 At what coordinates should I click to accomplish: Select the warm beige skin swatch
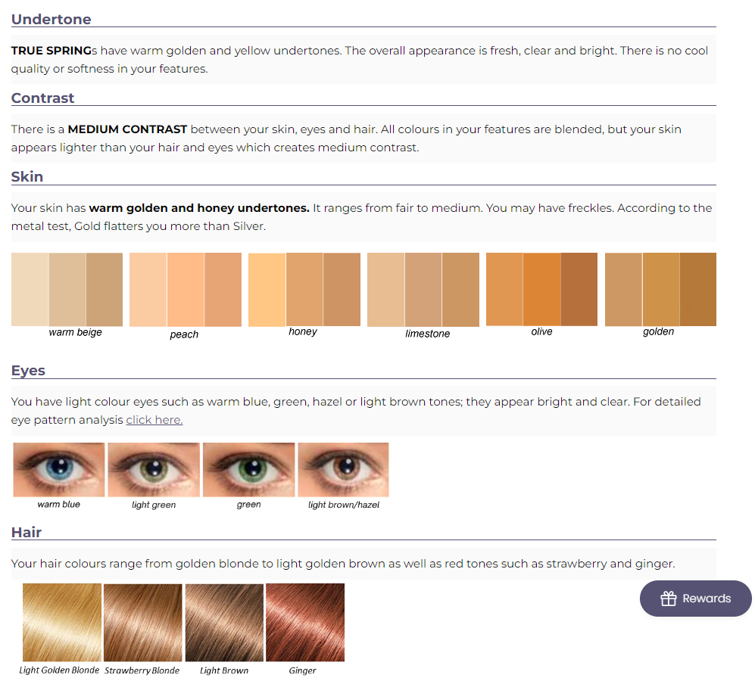pos(67,289)
